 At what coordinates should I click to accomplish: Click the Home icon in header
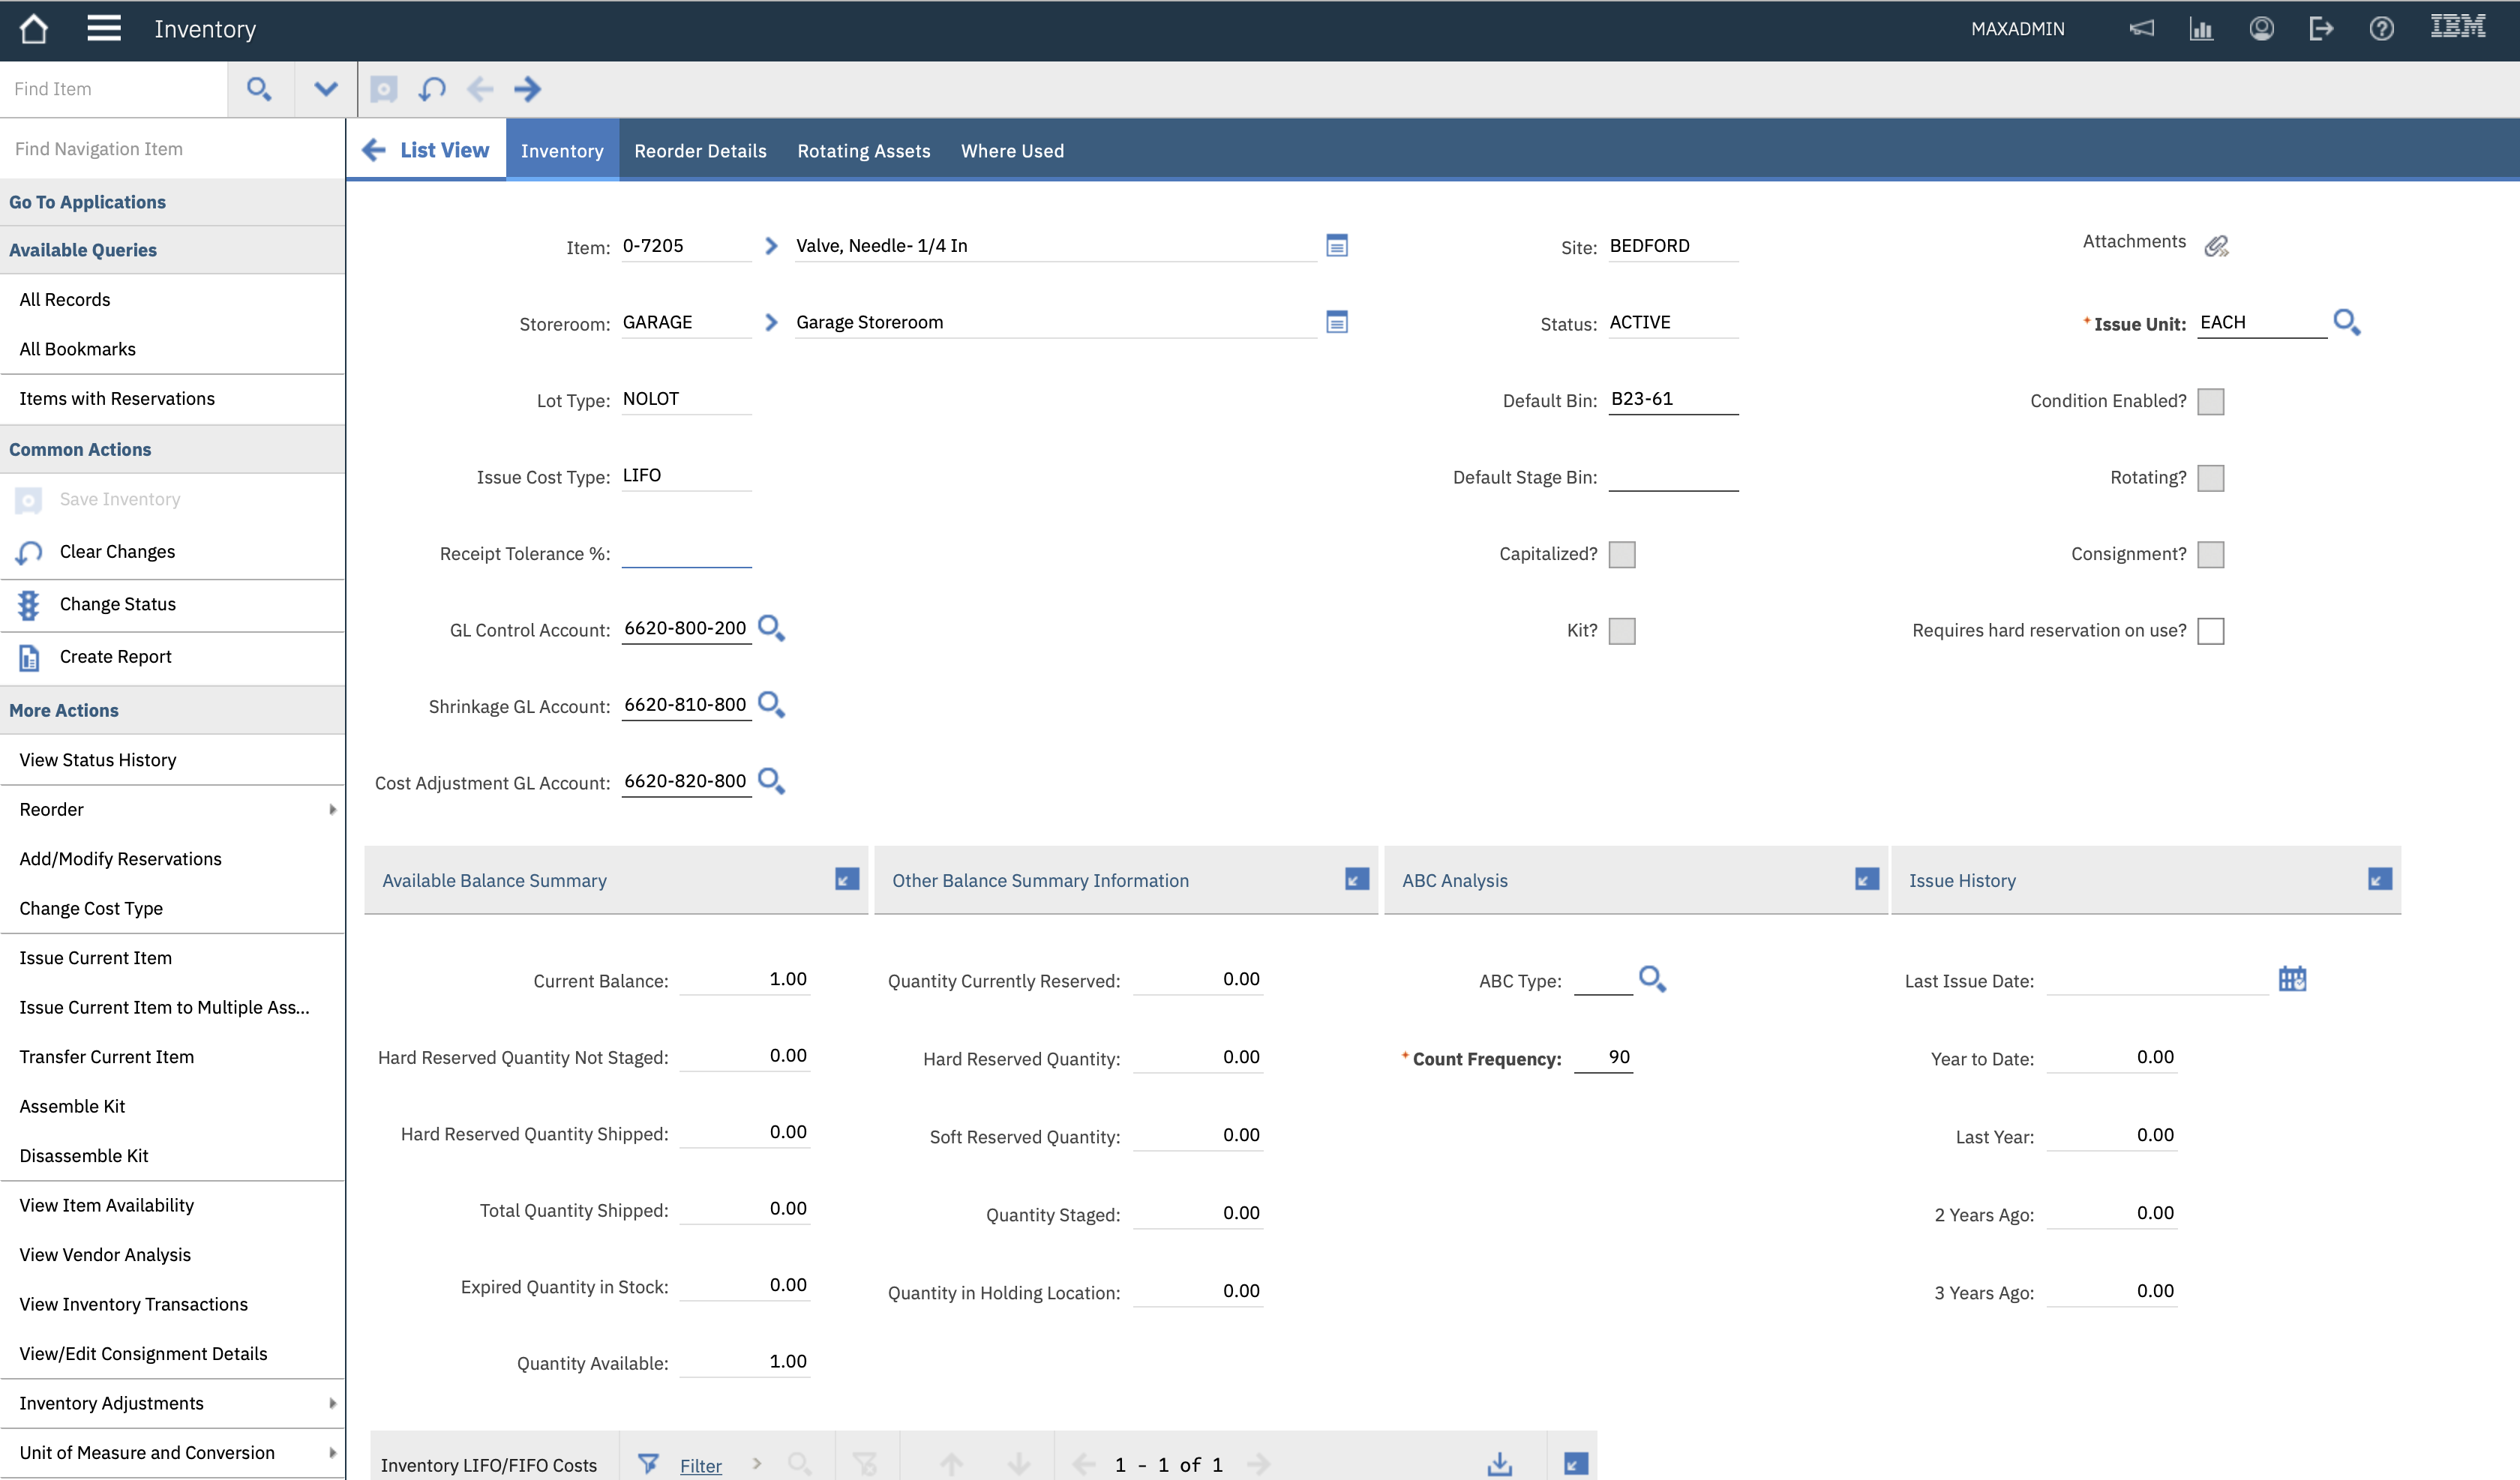(x=33, y=29)
